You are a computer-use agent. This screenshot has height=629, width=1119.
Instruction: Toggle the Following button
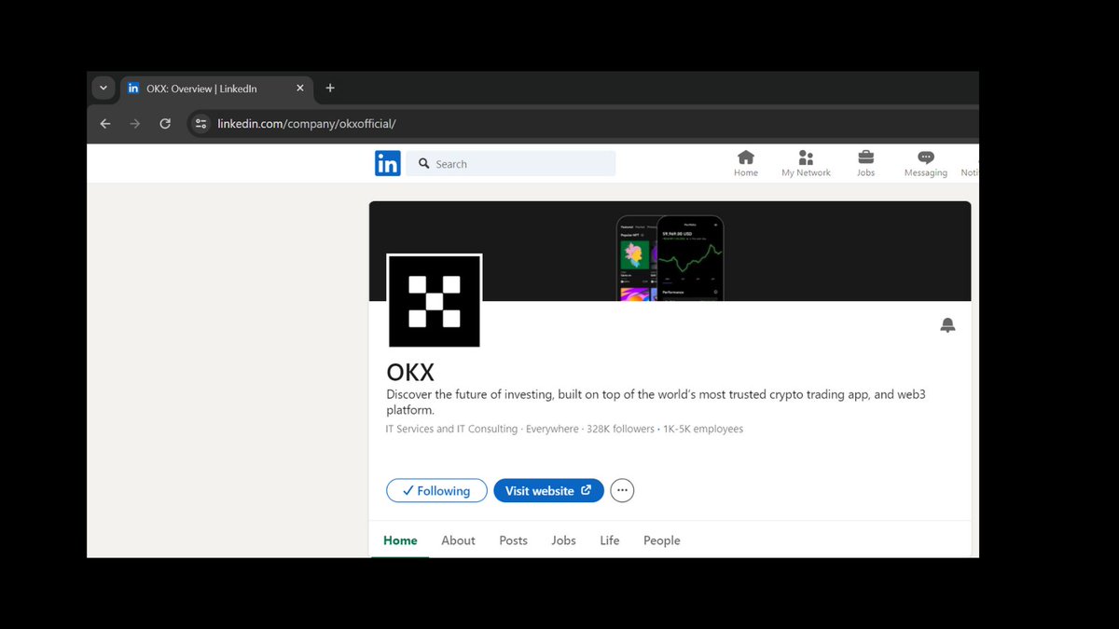(x=436, y=491)
